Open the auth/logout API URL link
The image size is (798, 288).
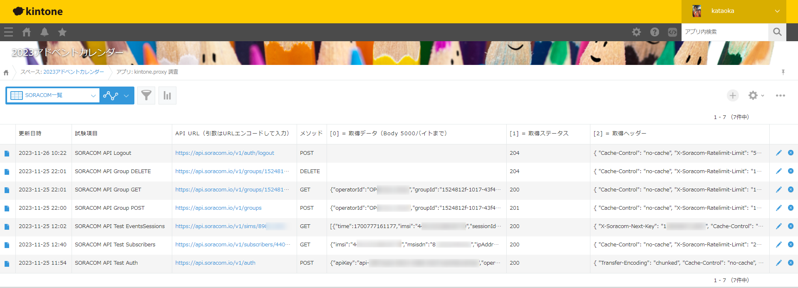pyautogui.click(x=225, y=153)
